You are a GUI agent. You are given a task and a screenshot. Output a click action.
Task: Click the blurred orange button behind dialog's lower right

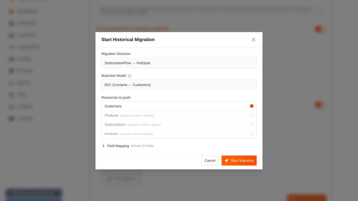[x=307, y=198]
